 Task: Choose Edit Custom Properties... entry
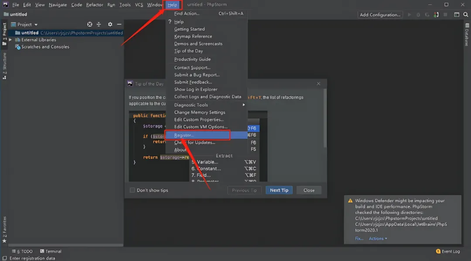point(206,120)
